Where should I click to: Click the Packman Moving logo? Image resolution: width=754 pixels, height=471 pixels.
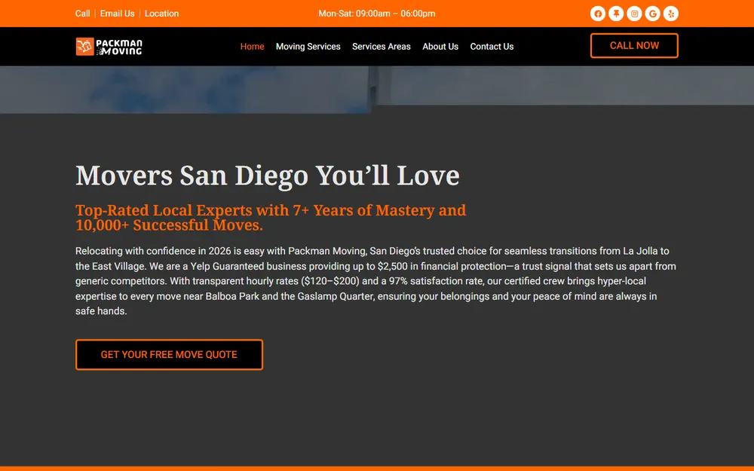[109, 47]
